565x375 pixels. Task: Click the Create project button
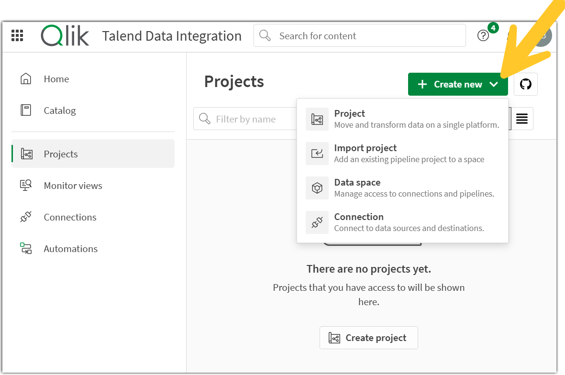click(369, 338)
